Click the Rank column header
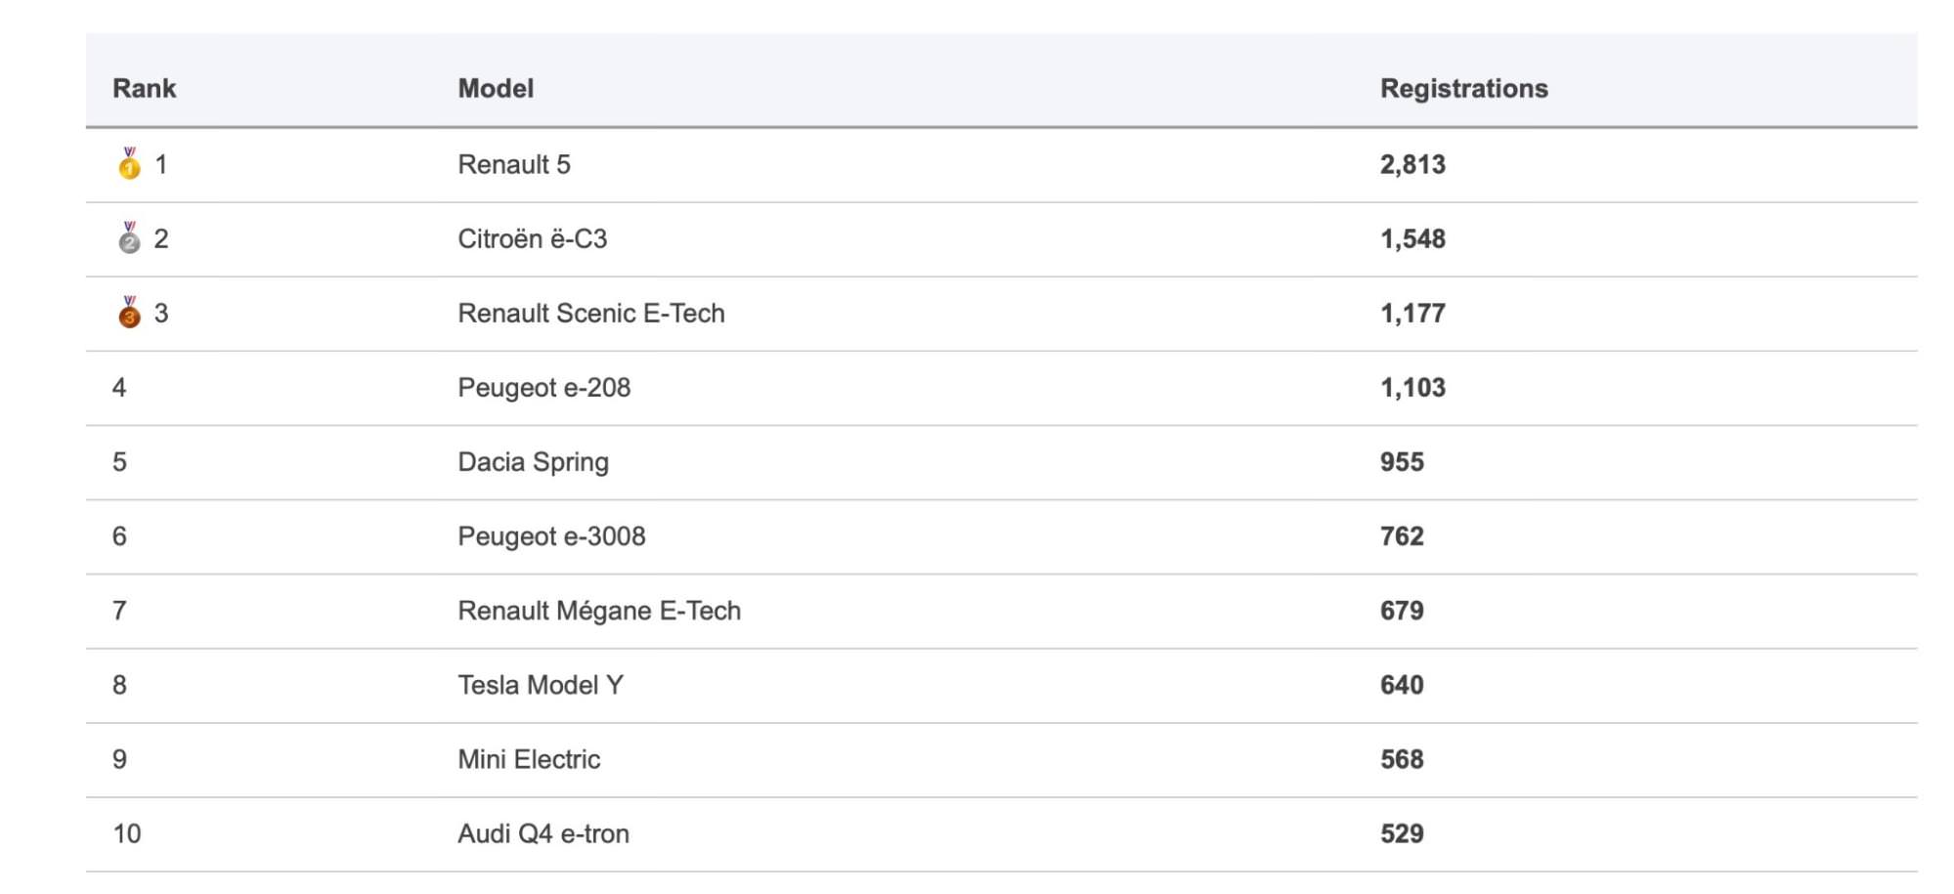This screenshot has width=1954, height=894. coord(144,88)
